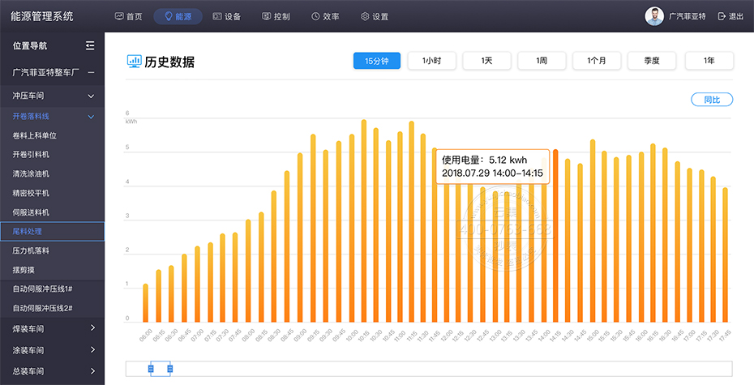Expand the 涂装车间 workshop
754x385 pixels.
coord(92,350)
